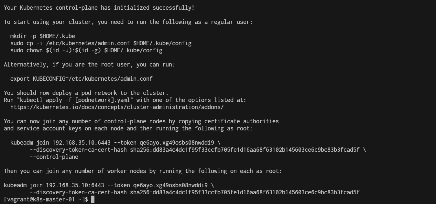Click the 'Then you can join' worker nodes line

pos(143,171)
